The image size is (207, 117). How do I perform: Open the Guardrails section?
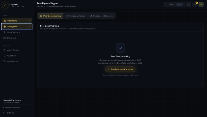(x=17, y=56)
